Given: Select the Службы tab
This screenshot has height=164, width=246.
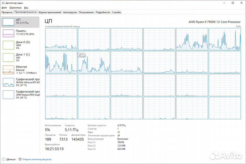Looking at the screenshot, I should (117, 12).
